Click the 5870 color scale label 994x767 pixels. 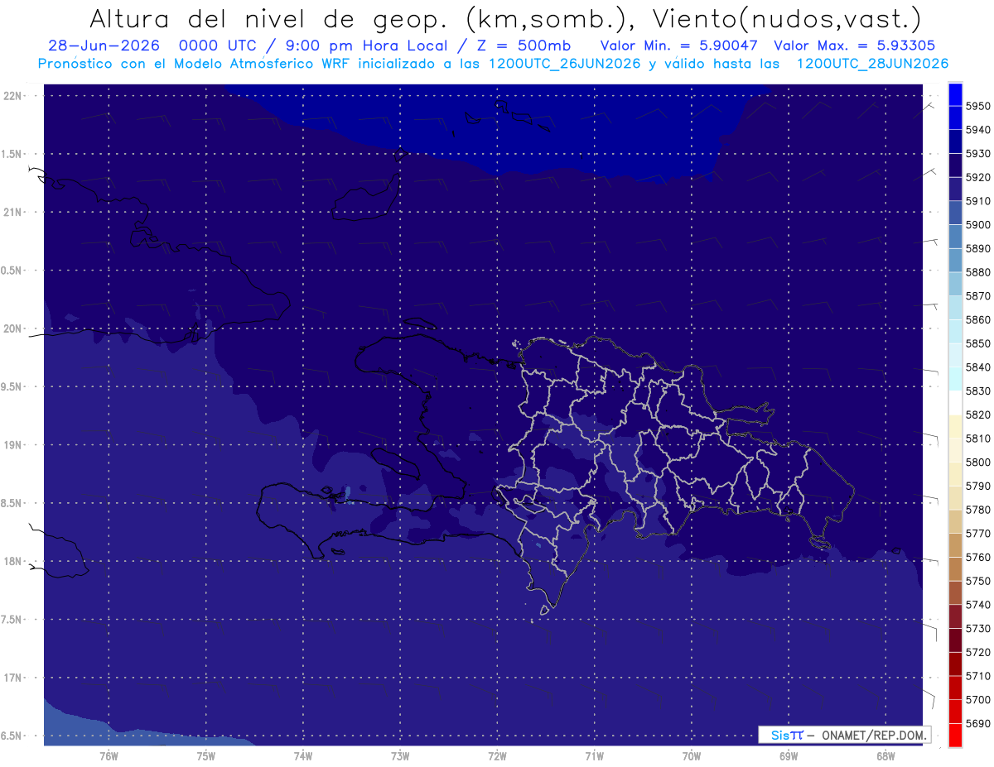[979, 296]
